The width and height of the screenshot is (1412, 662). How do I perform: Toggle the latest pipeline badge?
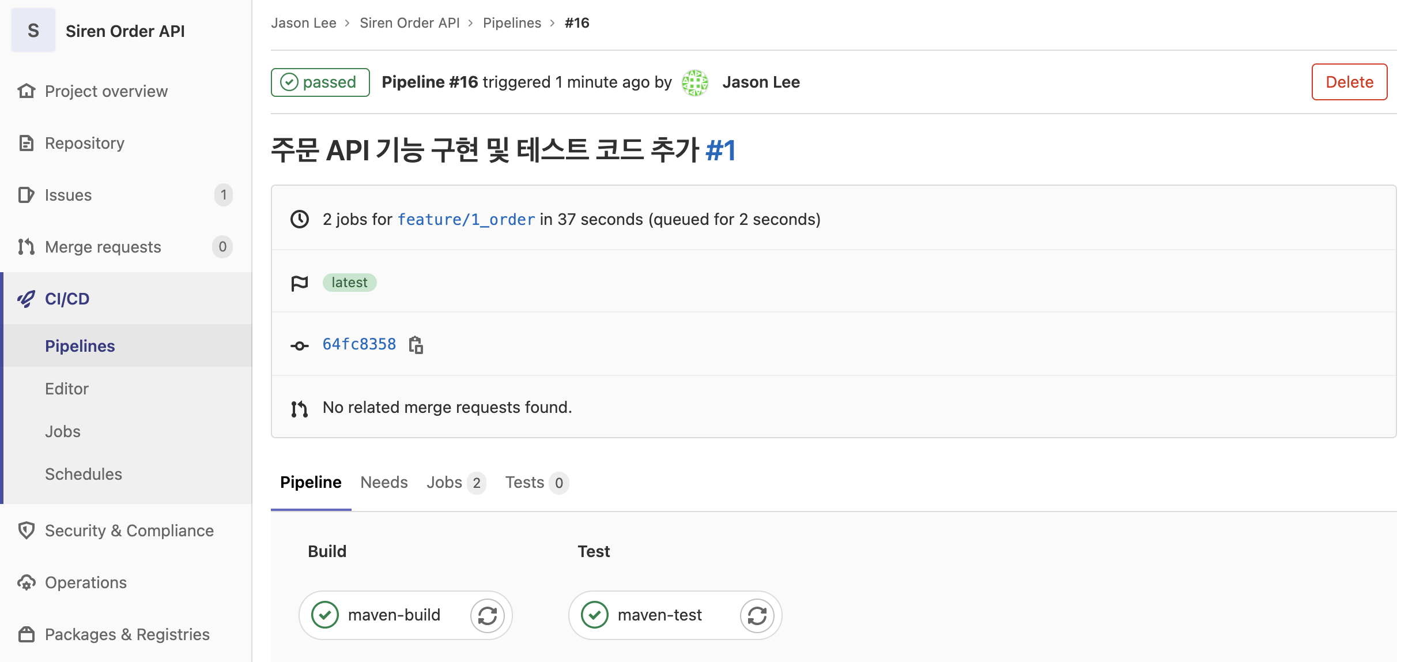coord(350,282)
